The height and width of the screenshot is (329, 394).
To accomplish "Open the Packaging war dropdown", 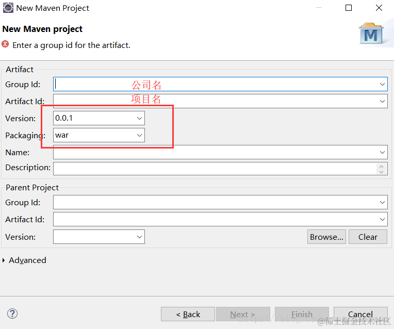I will (x=139, y=135).
